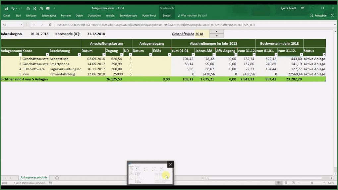Click the macro recording icon in status bar
This screenshot has height=190, width=338.
(x=50, y=183)
